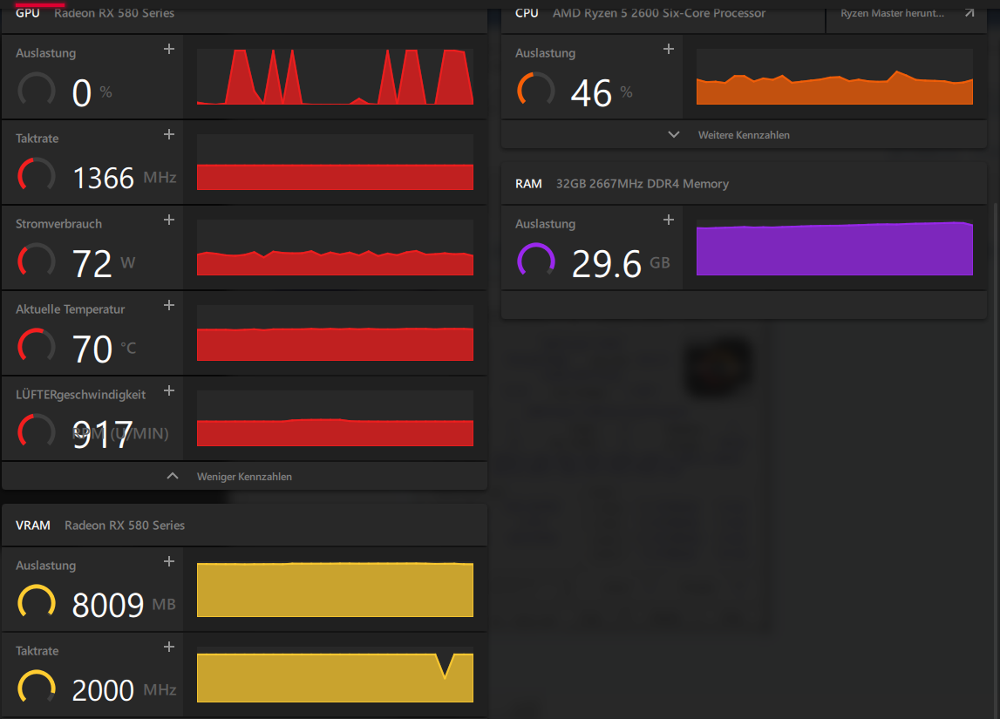Select the GPU clock rate graph
The height and width of the screenshot is (719, 1000).
point(335,162)
